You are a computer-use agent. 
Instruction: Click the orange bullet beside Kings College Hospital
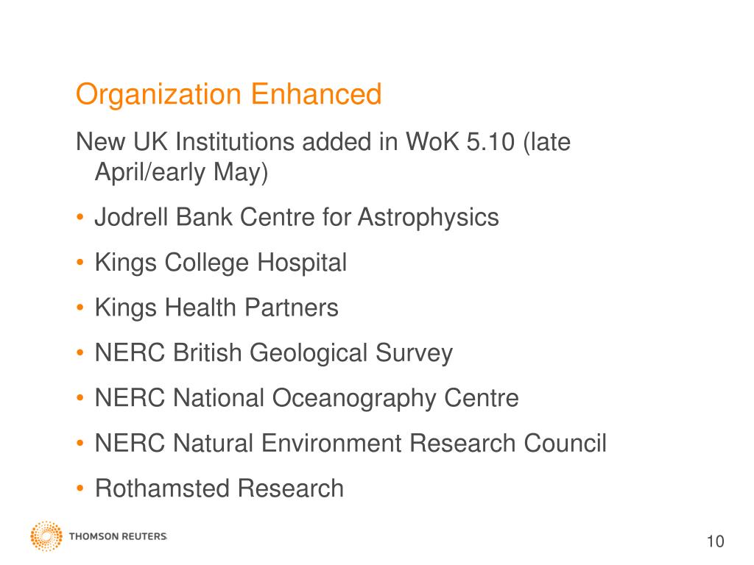[x=80, y=263]
